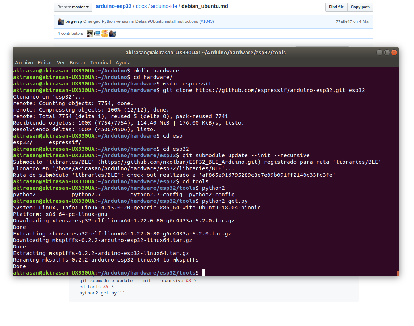414x326 pixels.
Task: Open commit hash 77a8e47
Action: pos(343,21)
